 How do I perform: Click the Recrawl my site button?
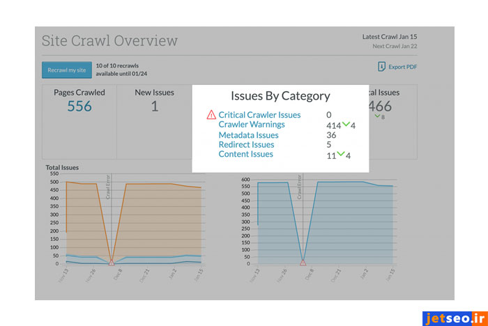68,70
